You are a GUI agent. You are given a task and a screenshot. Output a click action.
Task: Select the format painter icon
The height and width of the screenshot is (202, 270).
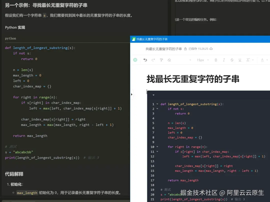[x=161, y=60]
